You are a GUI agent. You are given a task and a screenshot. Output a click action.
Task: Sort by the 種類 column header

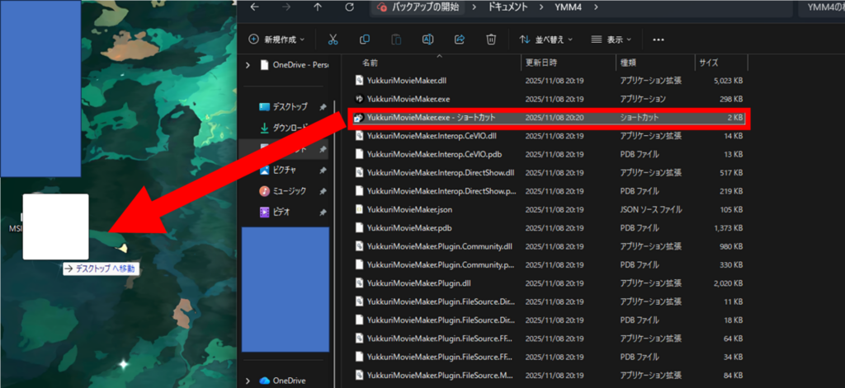[628, 63]
